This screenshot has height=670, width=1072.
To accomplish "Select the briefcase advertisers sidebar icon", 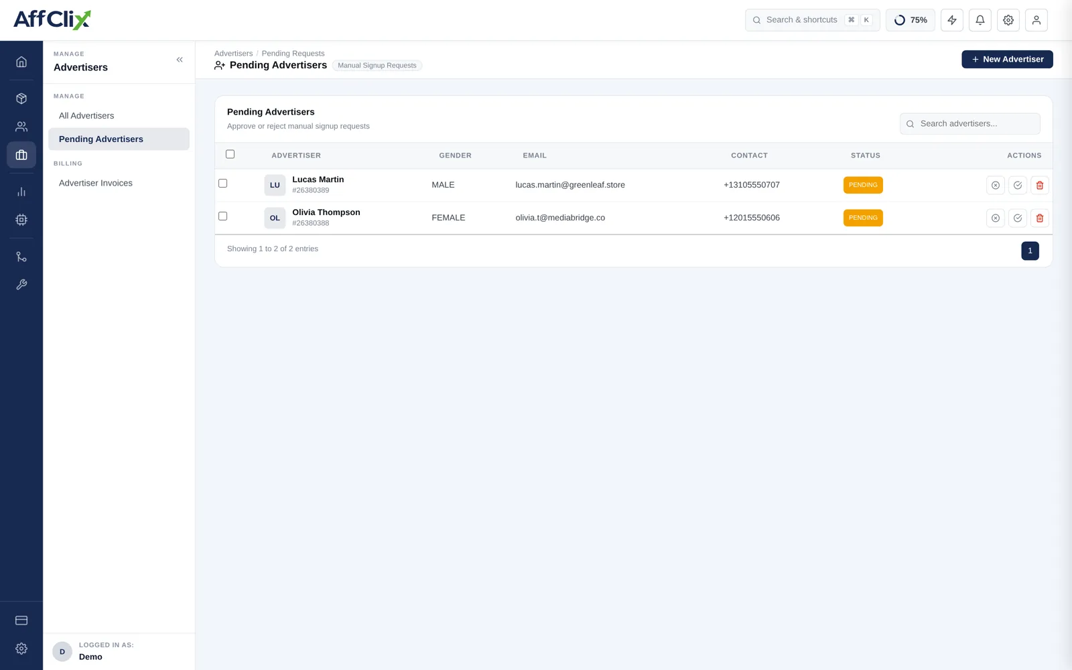I will click(x=21, y=155).
